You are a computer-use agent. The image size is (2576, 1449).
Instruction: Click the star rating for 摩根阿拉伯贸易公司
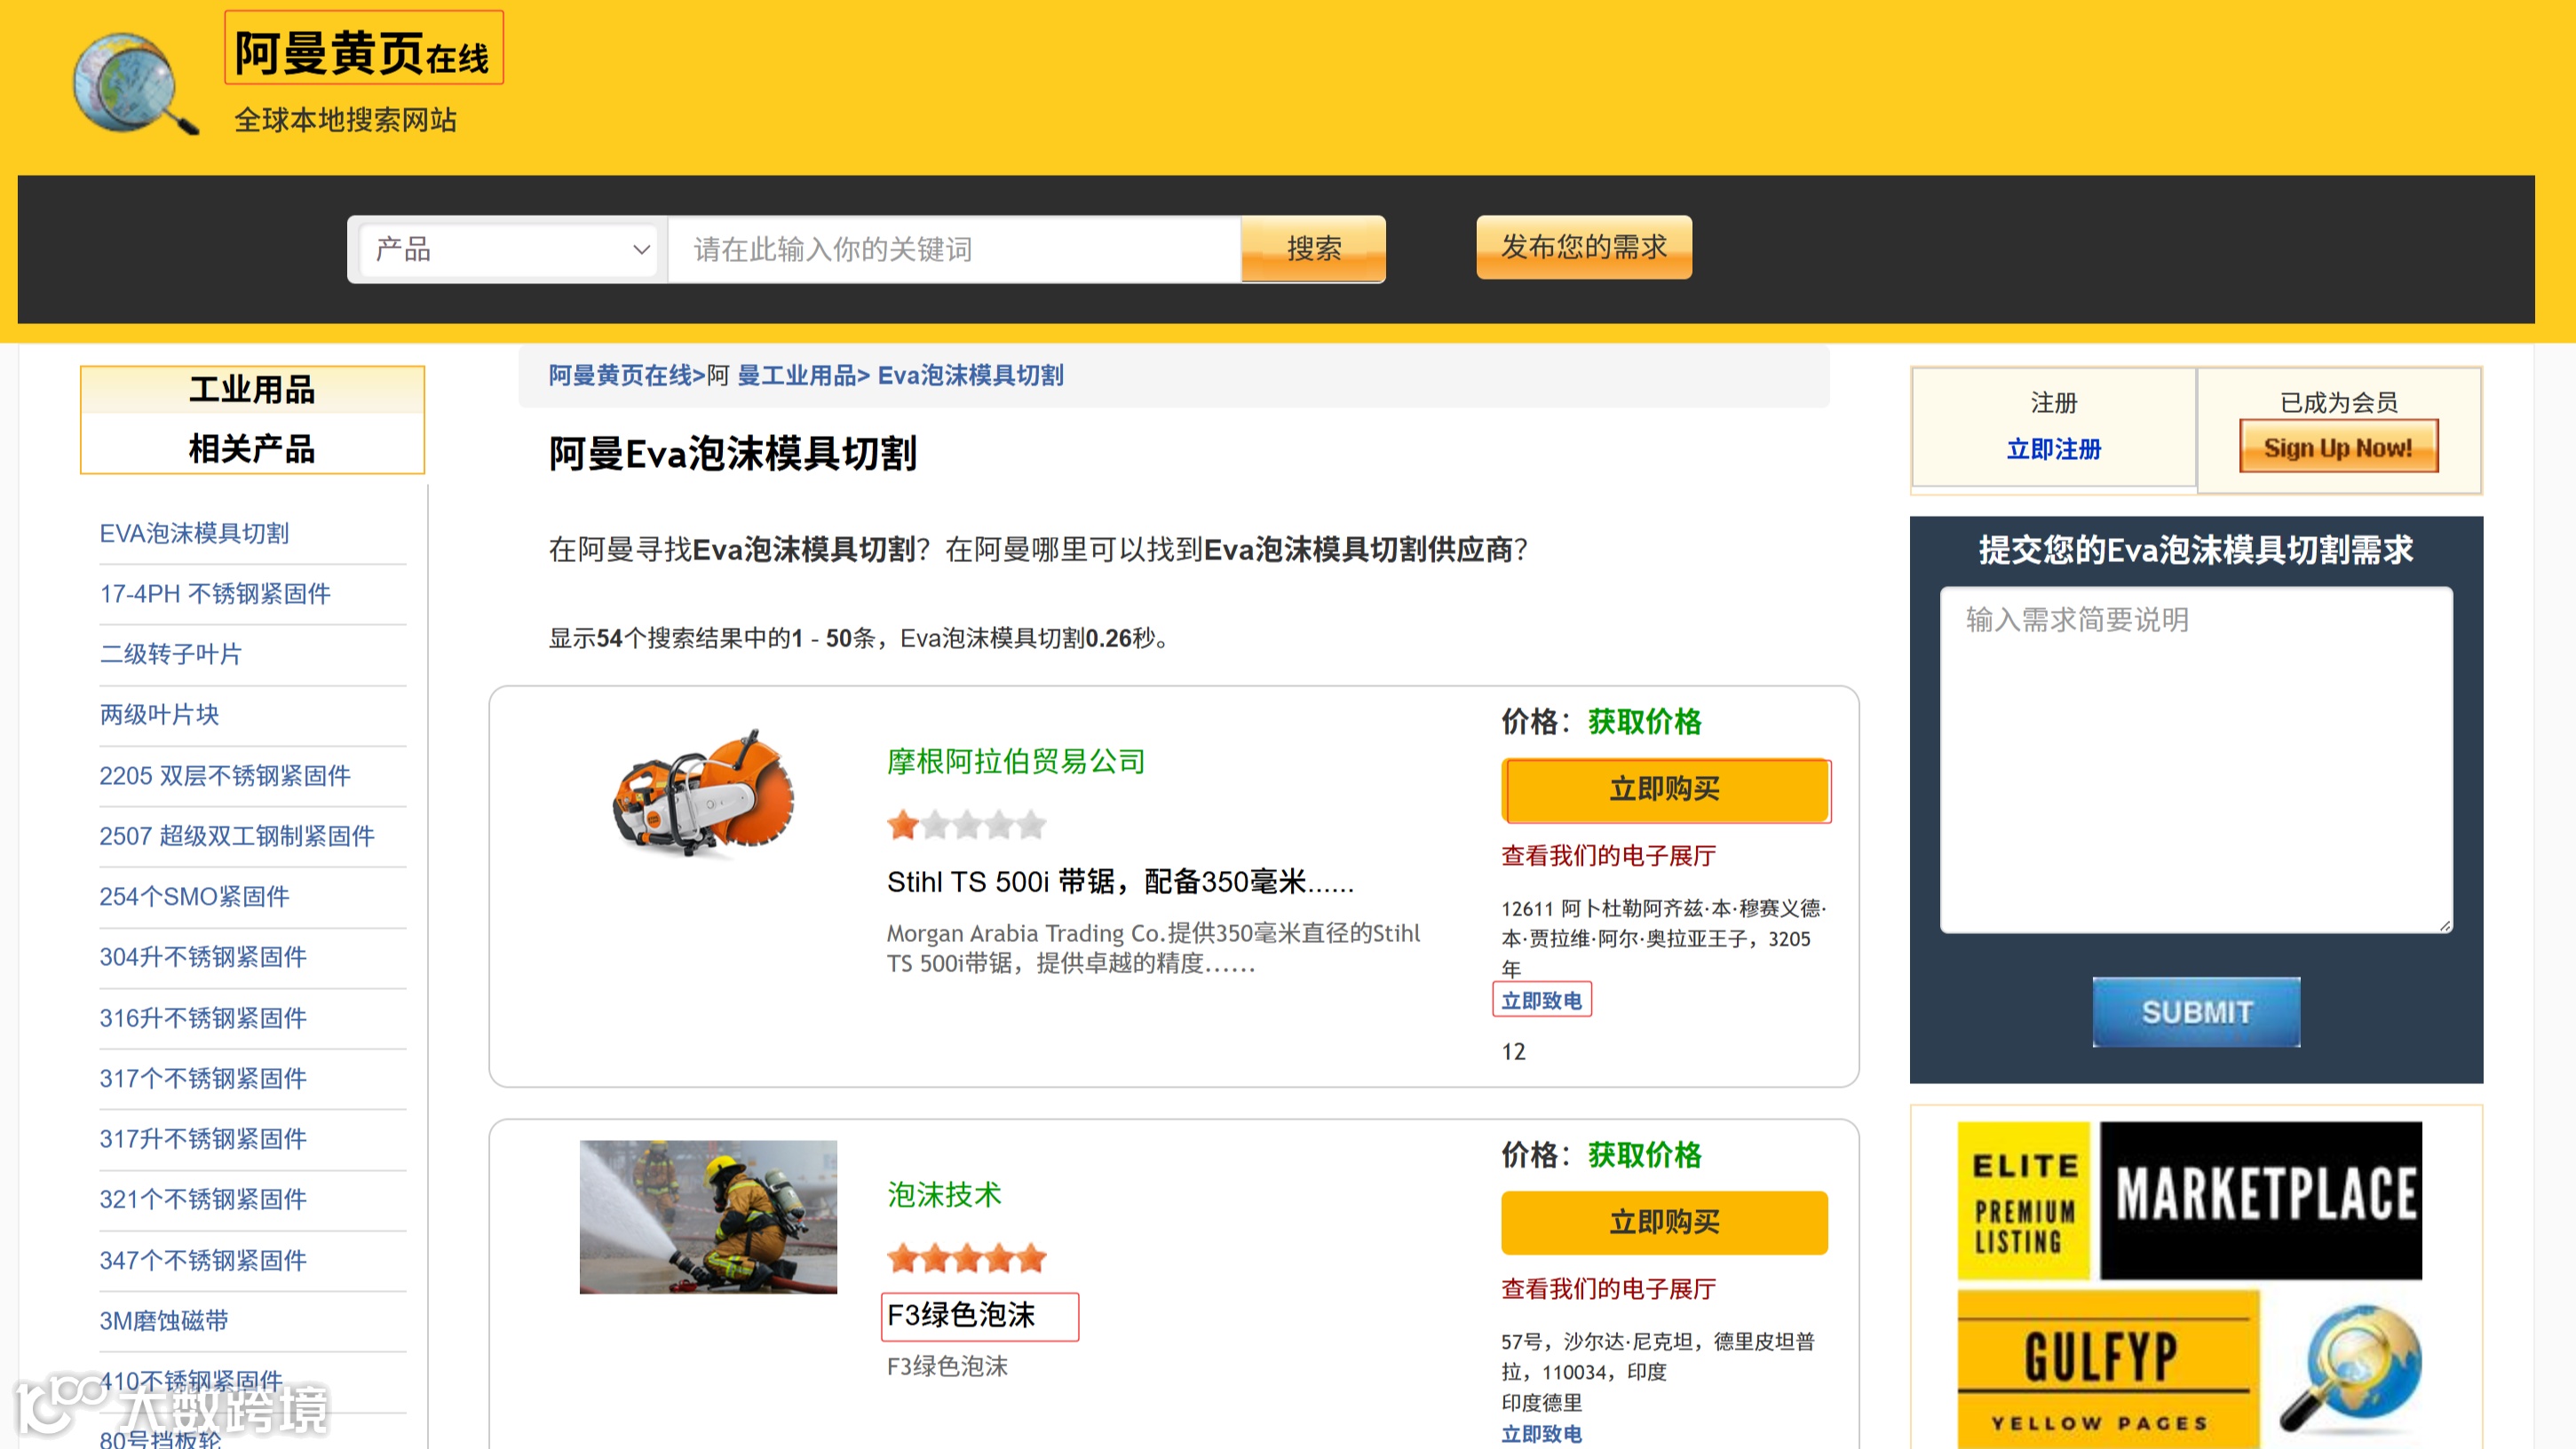pos(965,825)
